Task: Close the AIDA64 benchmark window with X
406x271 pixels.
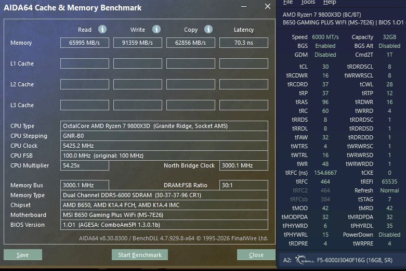Action: pos(268,6)
